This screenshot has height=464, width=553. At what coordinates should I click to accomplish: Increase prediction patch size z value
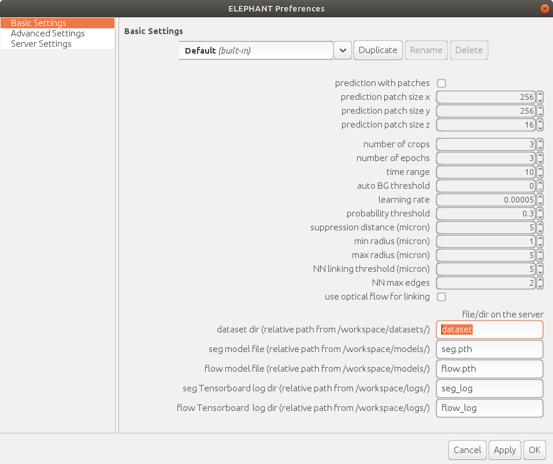click(x=540, y=122)
